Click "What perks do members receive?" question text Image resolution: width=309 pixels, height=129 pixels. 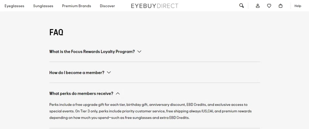81,94
